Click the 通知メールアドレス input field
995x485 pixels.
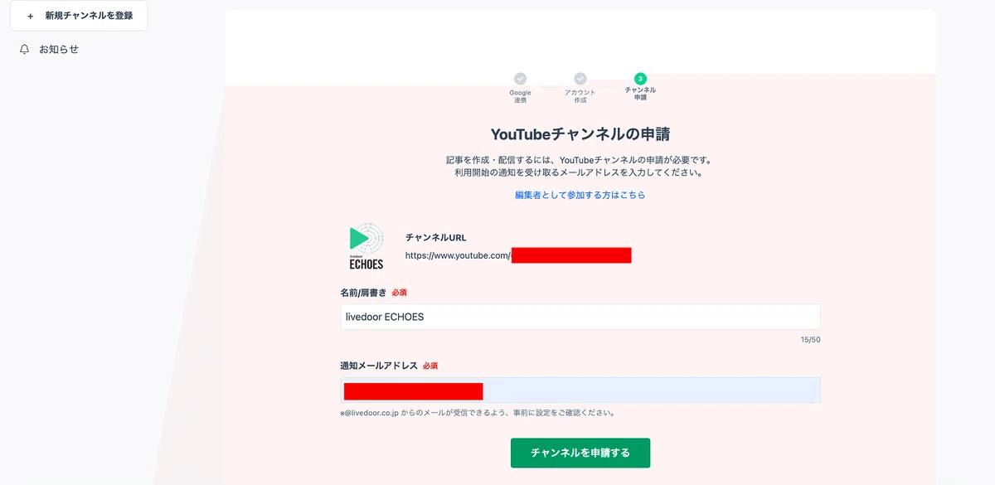[x=580, y=390]
